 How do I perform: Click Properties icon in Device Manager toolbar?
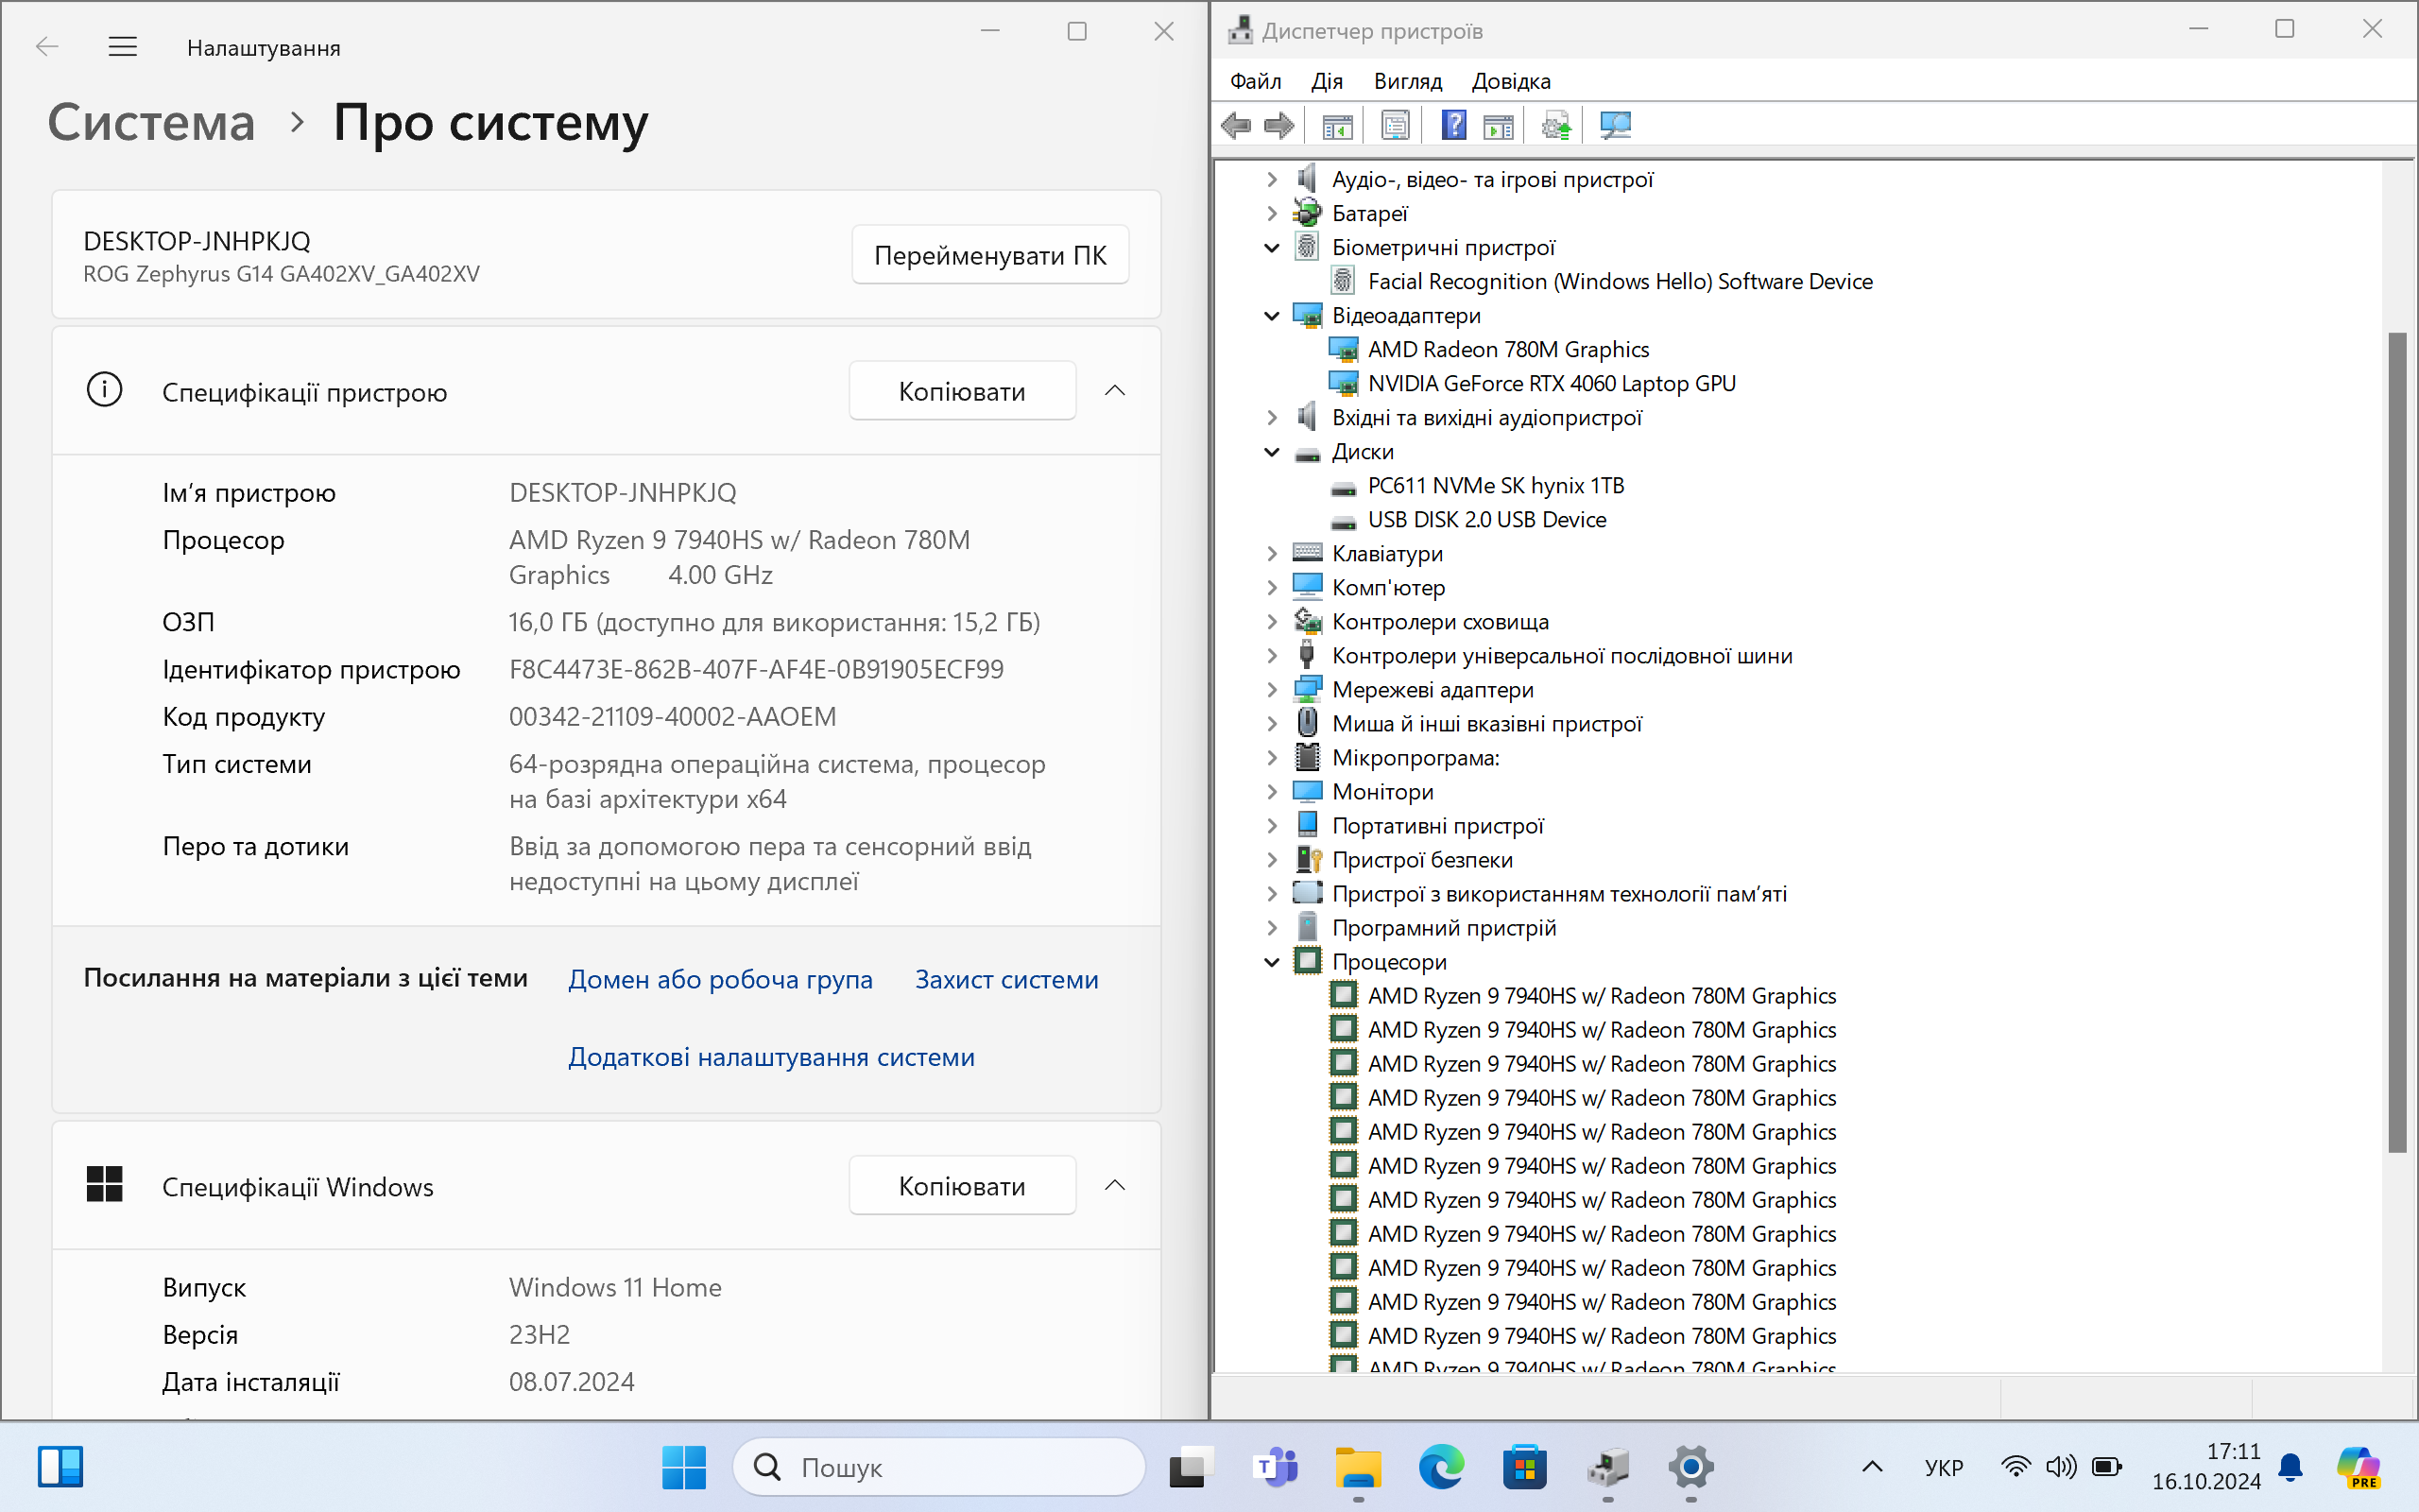coord(1396,126)
